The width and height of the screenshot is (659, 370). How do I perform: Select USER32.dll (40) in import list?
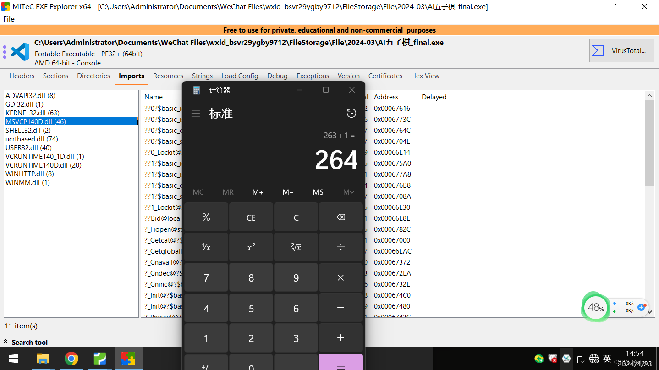coord(28,148)
